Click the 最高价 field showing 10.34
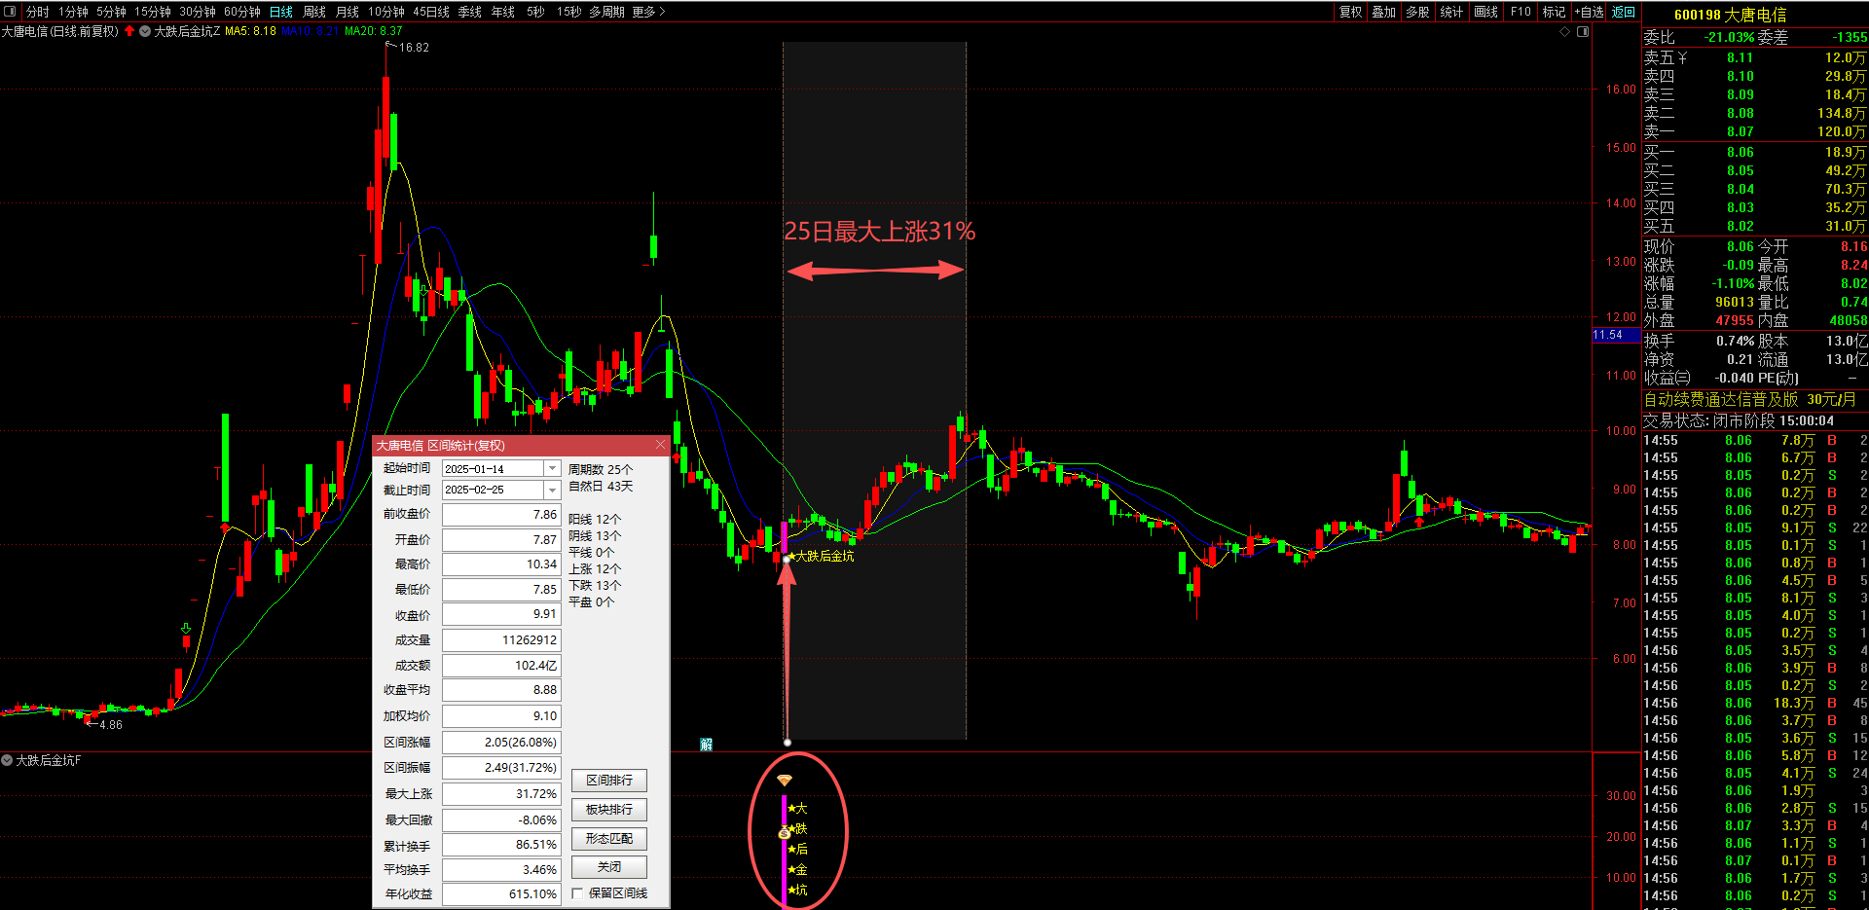Viewport: 1869px width, 910px height. [501, 564]
